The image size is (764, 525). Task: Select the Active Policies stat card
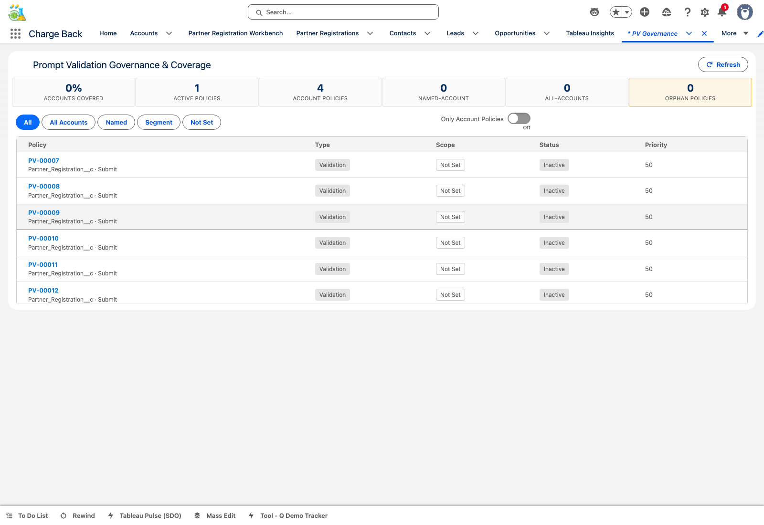coord(197,92)
